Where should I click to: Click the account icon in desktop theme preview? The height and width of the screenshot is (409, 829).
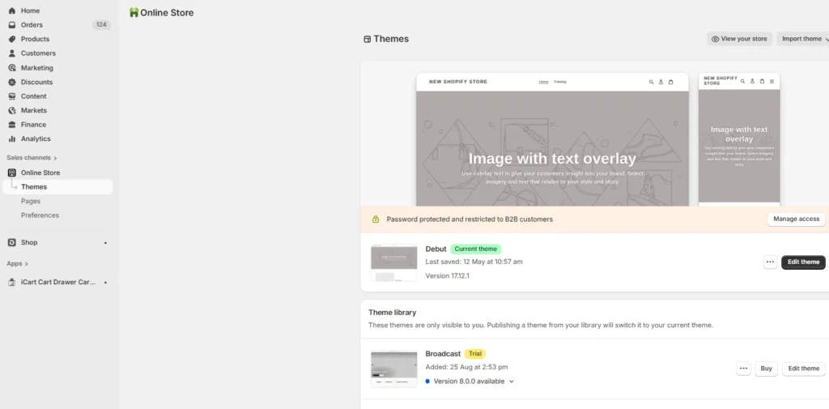pyautogui.click(x=661, y=82)
